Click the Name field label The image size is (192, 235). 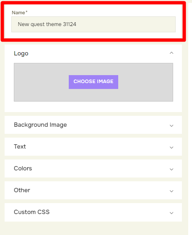coord(18,13)
